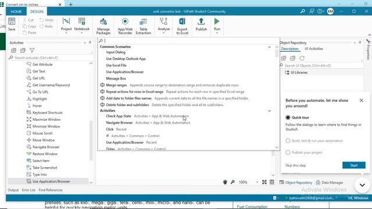The width and height of the screenshot is (372, 209).
Task: Select Publish your project radio option
Action: pos(288,152)
